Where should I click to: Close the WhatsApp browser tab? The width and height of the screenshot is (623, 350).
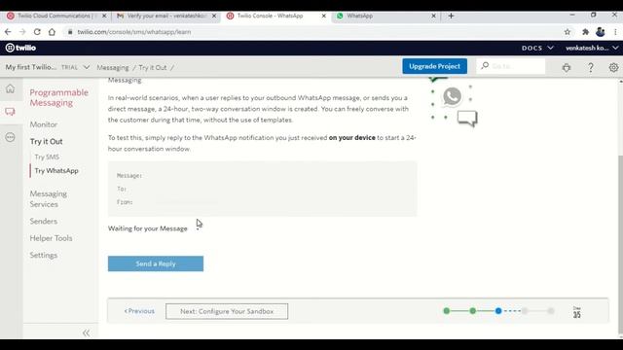click(x=433, y=16)
